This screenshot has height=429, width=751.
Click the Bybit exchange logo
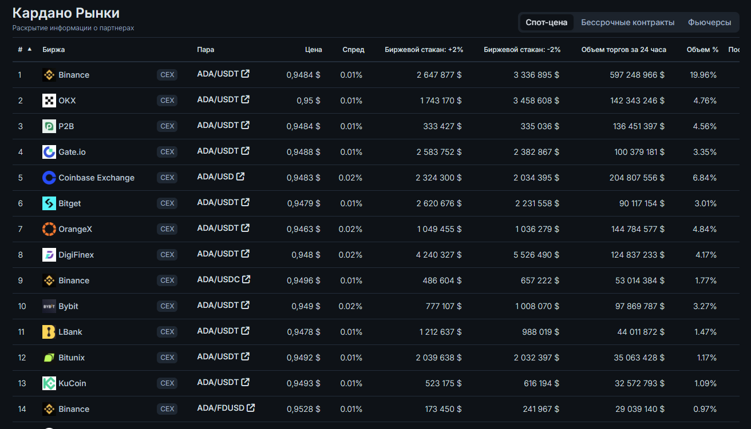(49, 306)
